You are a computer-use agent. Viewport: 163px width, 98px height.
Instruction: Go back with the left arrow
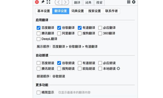tap(58, 2)
